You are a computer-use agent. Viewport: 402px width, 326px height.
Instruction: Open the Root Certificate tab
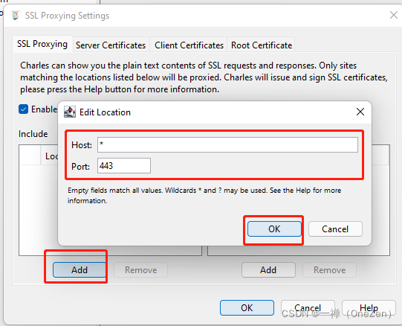[262, 45]
